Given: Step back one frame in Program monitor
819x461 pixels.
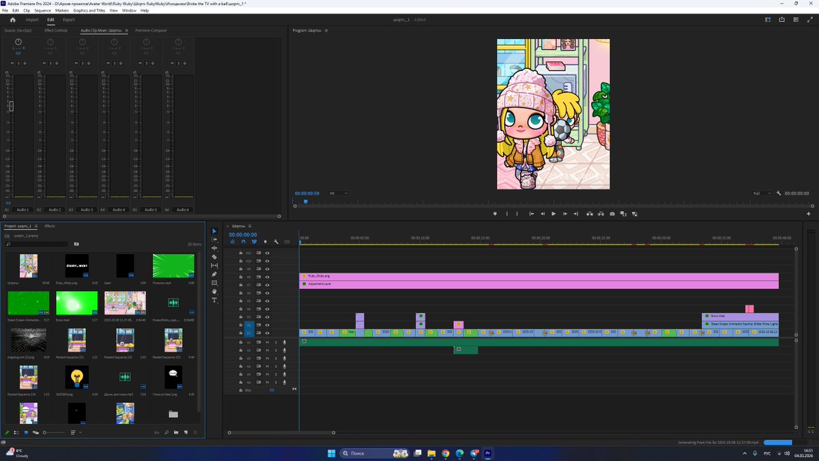Looking at the screenshot, I should point(543,214).
